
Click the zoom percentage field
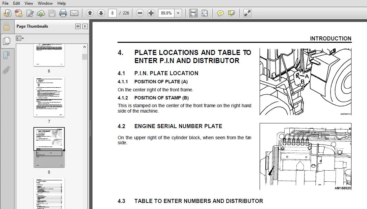point(166,13)
